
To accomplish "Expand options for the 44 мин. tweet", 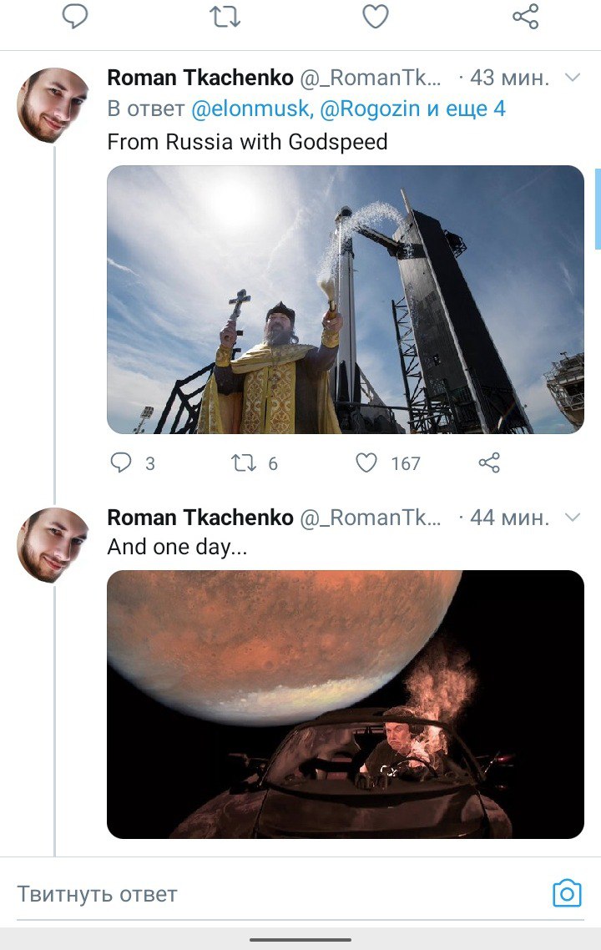I will 573,518.
